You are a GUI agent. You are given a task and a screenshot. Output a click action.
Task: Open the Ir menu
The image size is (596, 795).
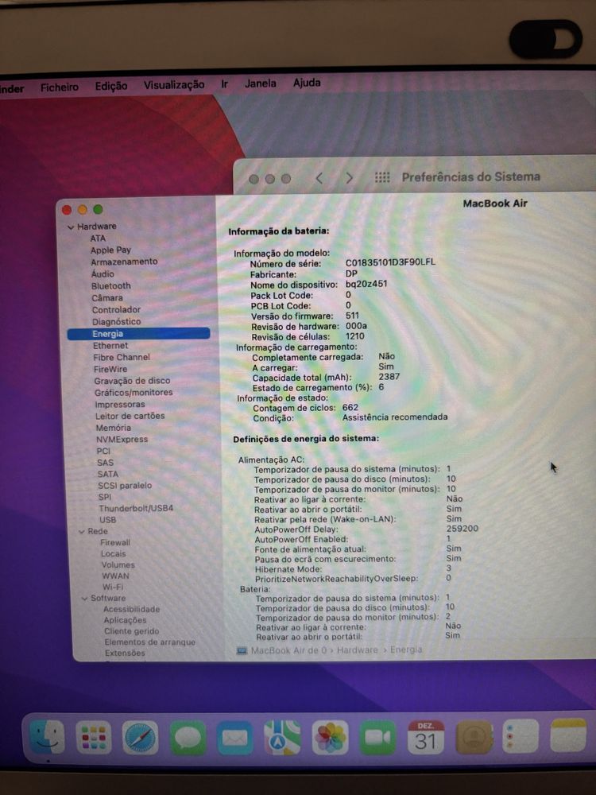click(225, 83)
